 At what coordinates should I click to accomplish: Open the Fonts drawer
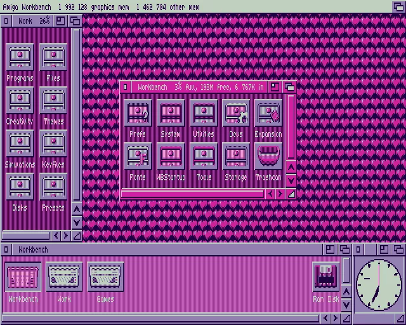click(138, 157)
